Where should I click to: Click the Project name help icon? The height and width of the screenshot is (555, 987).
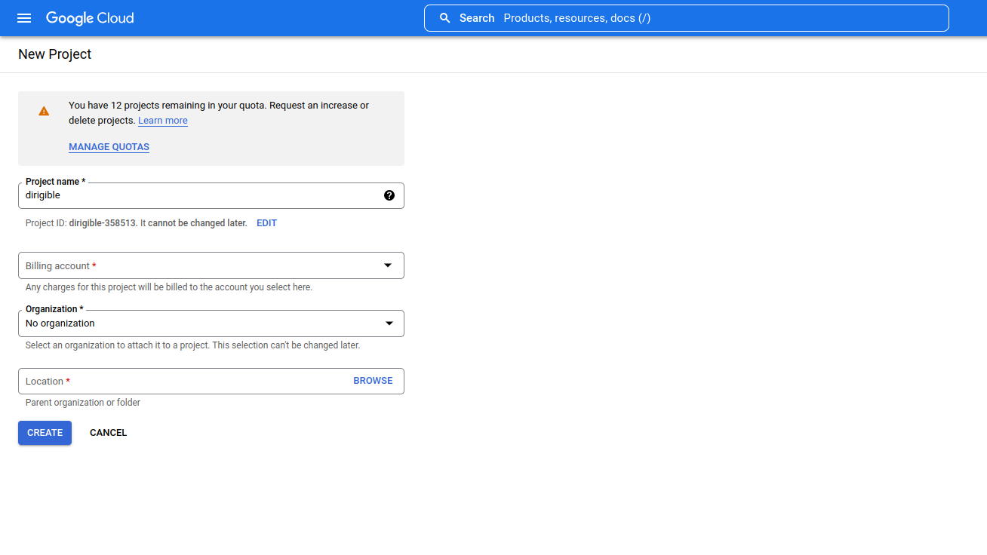[x=389, y=195]
